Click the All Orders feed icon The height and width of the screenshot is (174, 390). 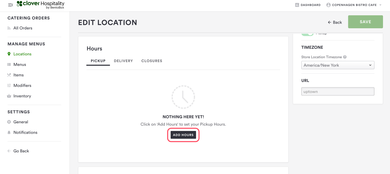(9, 28)
